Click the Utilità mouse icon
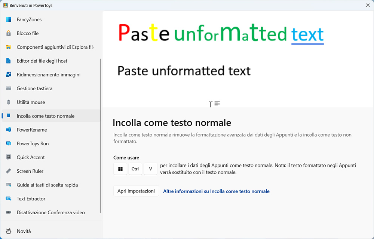Screen dimensions: 374x239 (9, 102)
